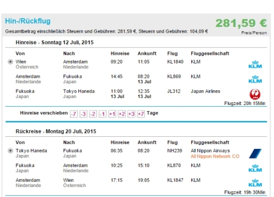Shift outbound date by -3 days
The width and height of the screenshot is (274, 197).
[83, 114]
